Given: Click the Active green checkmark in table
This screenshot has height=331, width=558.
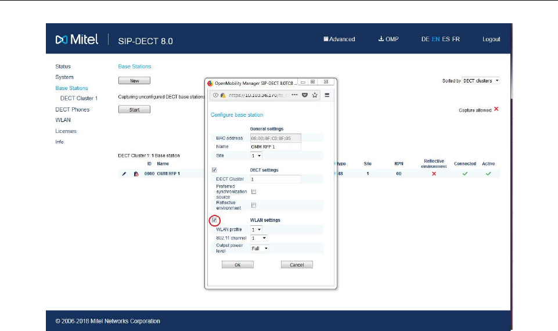Looking at the screenshot, I should tap(488, 174).
